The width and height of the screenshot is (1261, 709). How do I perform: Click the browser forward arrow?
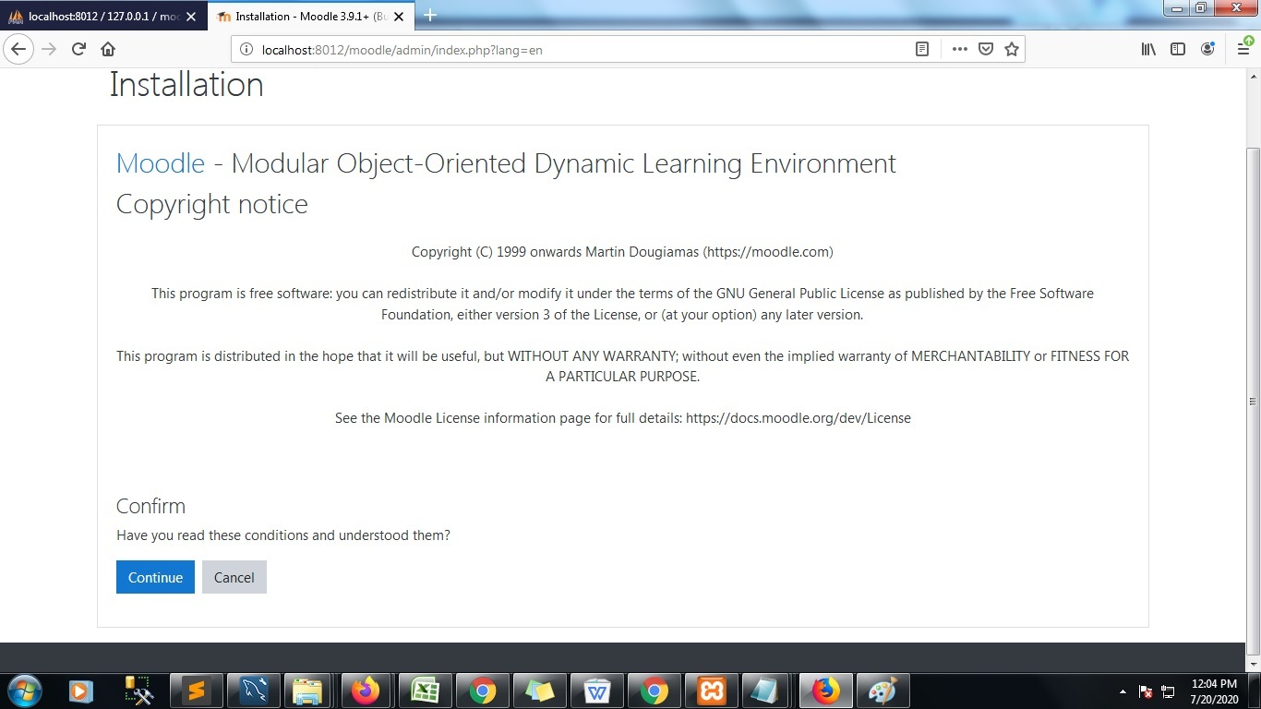50,49
